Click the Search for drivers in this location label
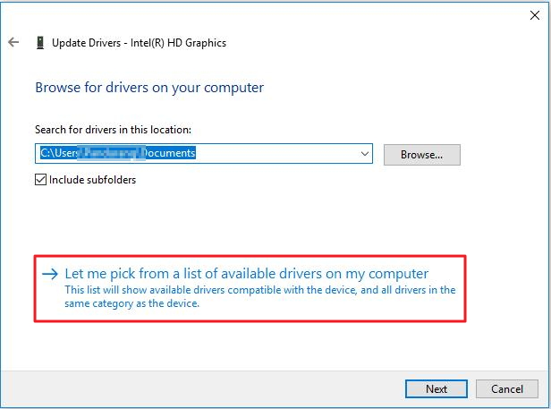The width and height of the screenshot is (551, 409). 113,131
